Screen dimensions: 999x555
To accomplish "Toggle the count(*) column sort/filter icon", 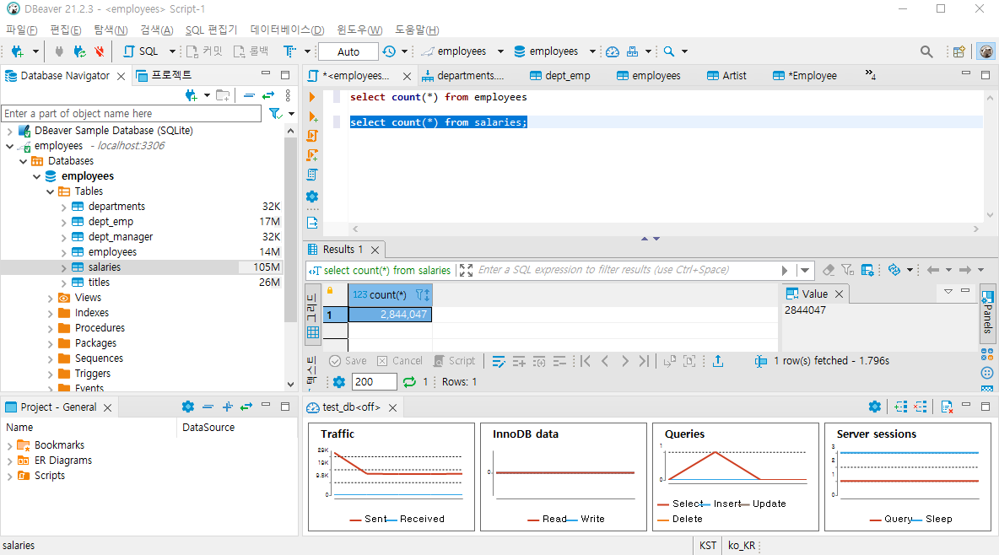I will click(x=423, y=295).
